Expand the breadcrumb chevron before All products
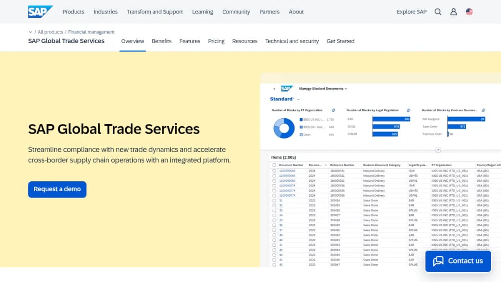 (x=30, y=32)
